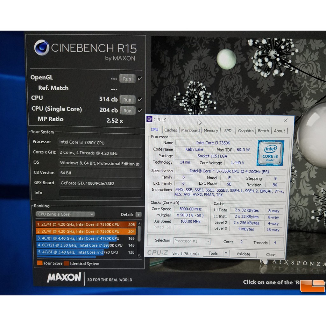Run the OpenGL benchmark
This screenshot has width=326, height=326.
[x=127, y=79]
